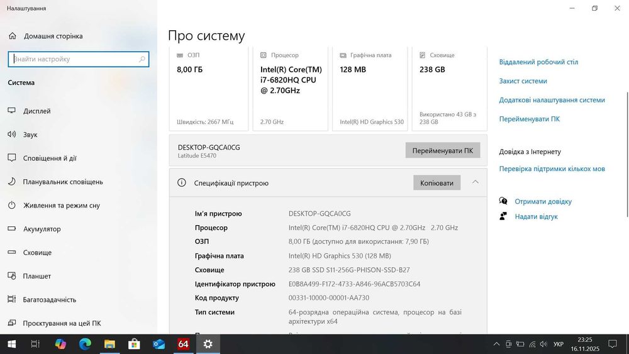Focus the Знайти настройку search field
This screenshot has width=629, height=354.
point(79,59)
